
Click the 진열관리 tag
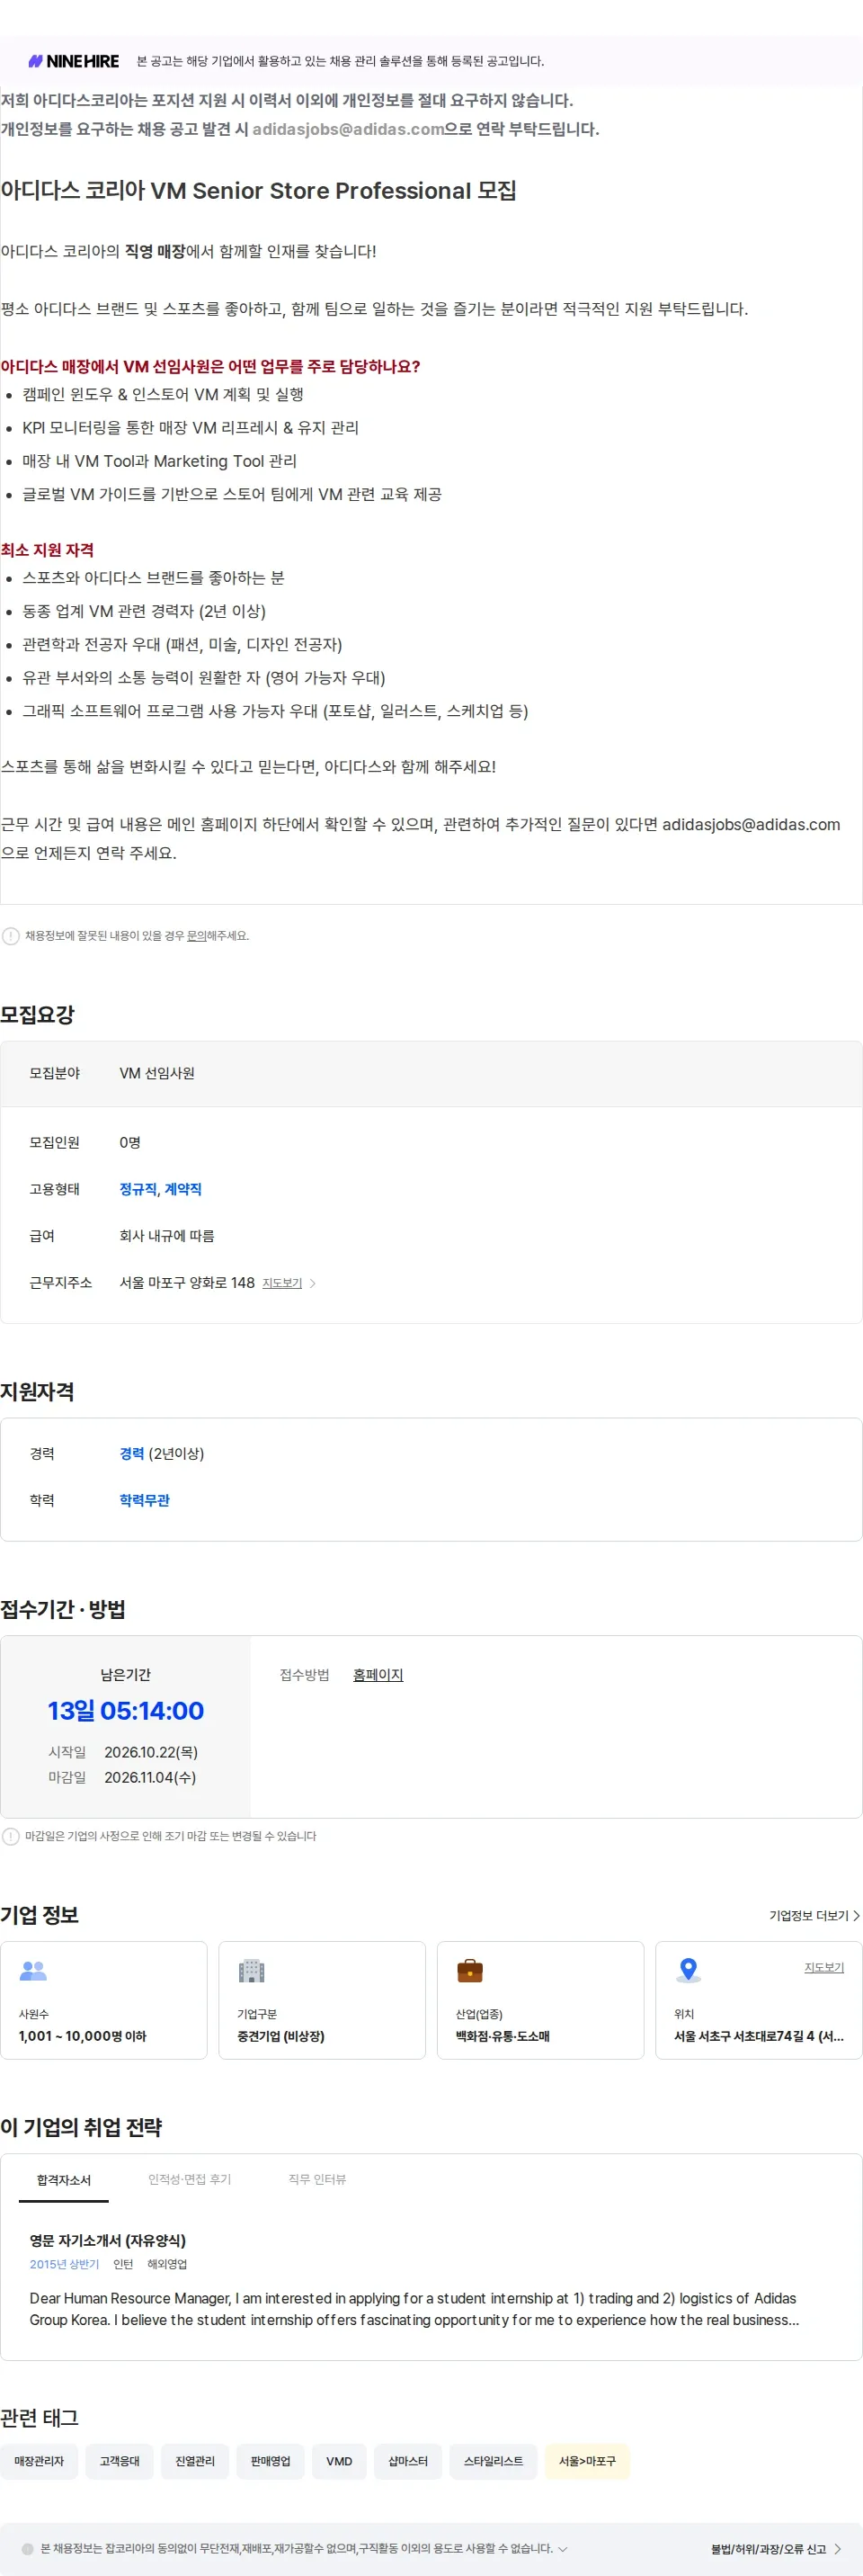coord(195,2461)
